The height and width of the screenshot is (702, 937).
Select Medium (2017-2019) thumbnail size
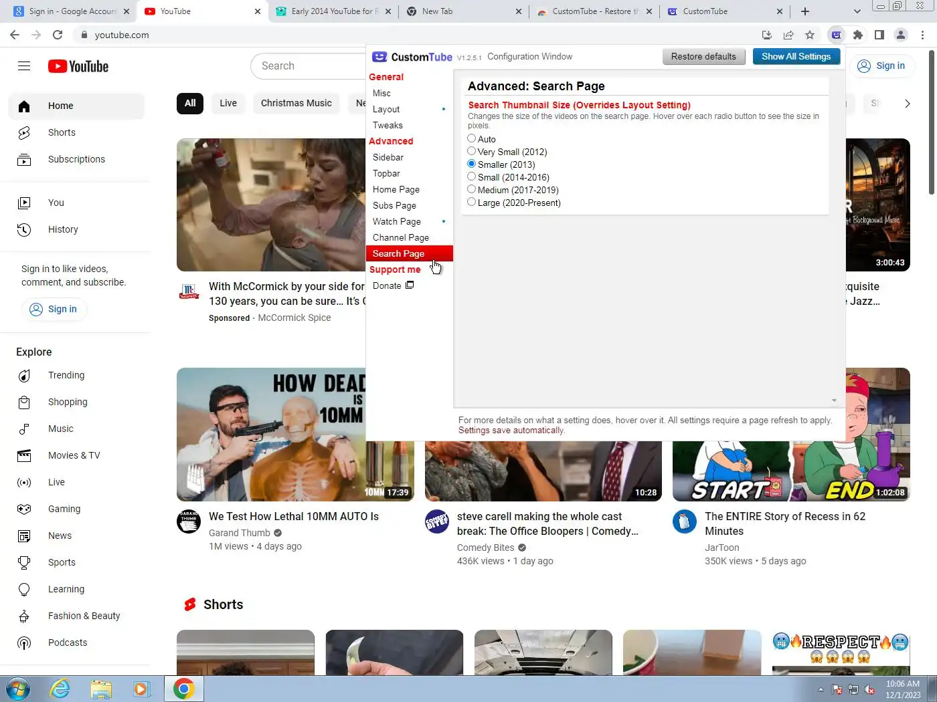[471, 189]
